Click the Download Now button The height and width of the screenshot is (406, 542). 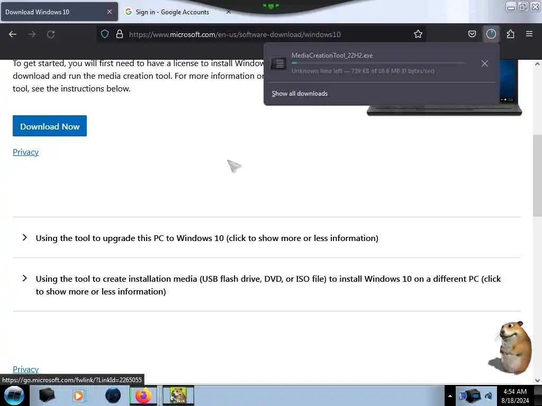click(x=50, y=126)
